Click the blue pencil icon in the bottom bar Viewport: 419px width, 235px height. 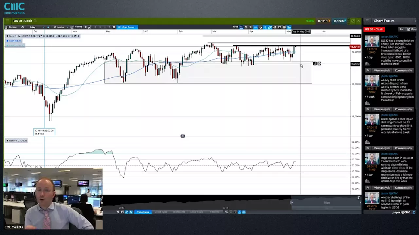(x=127, y=212)
